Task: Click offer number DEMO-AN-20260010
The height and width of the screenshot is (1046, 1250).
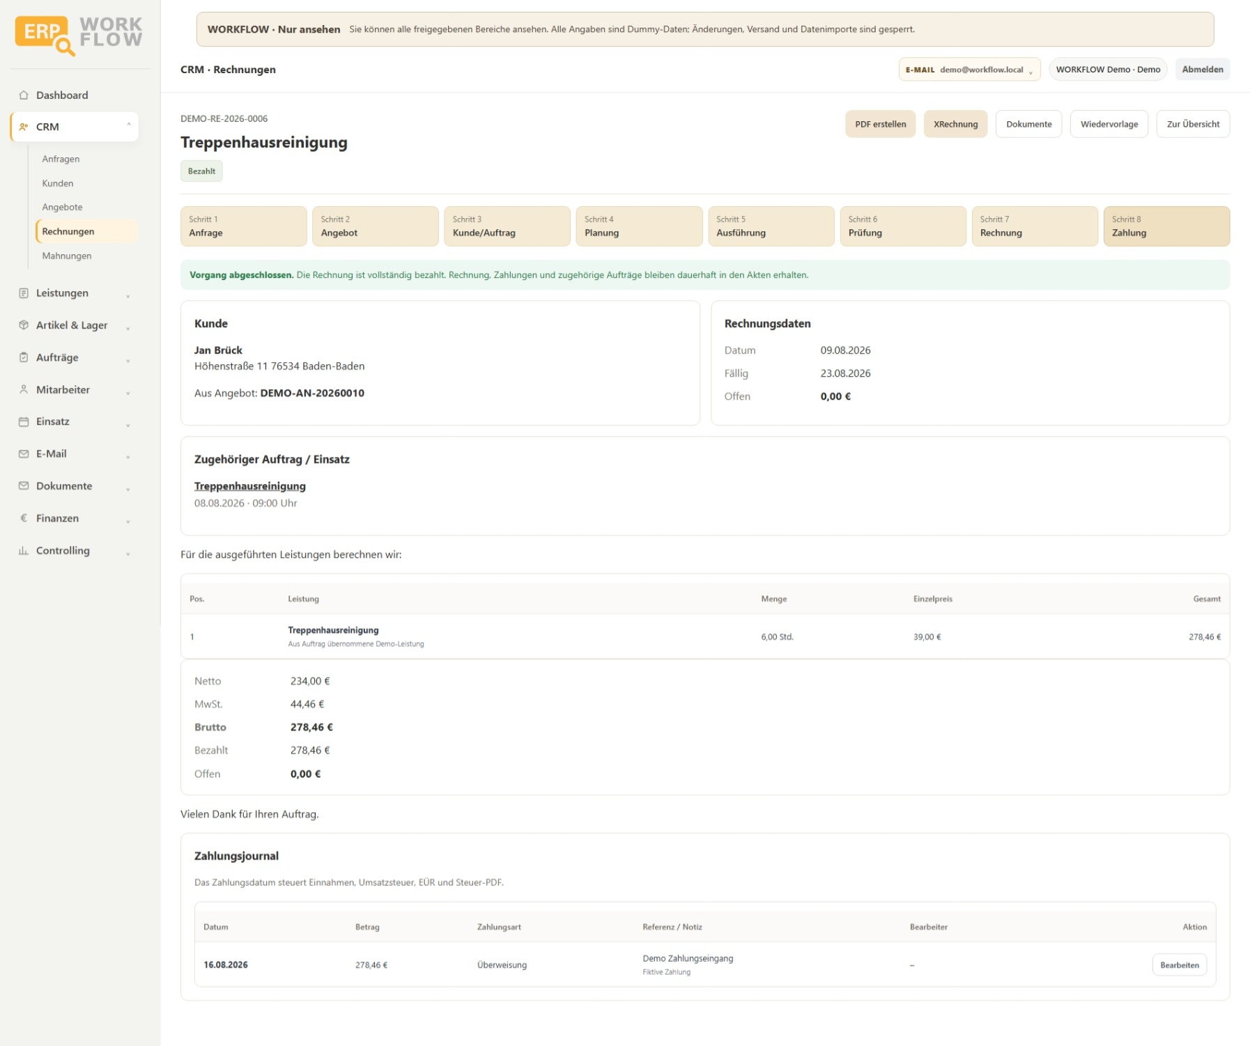Action: pos(312,393)
